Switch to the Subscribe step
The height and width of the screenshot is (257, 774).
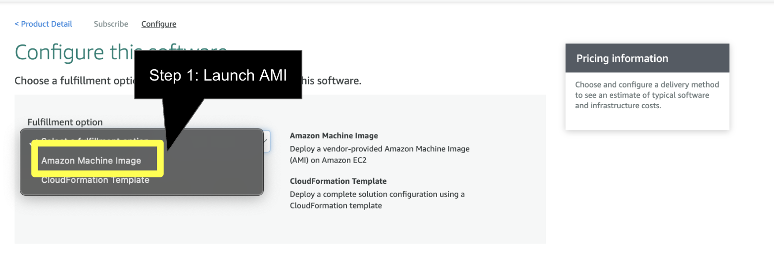(111, 24)
